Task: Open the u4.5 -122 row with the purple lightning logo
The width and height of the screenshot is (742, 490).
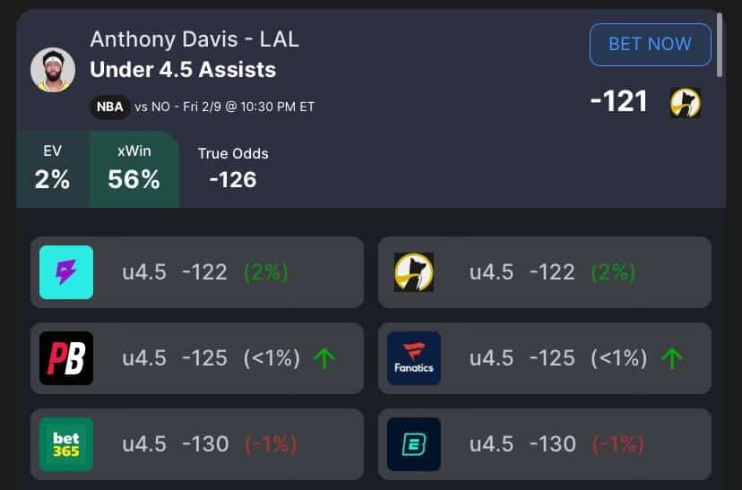Action: [x=197, y=272]
